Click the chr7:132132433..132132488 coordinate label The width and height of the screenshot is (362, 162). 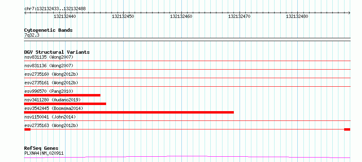55,9
